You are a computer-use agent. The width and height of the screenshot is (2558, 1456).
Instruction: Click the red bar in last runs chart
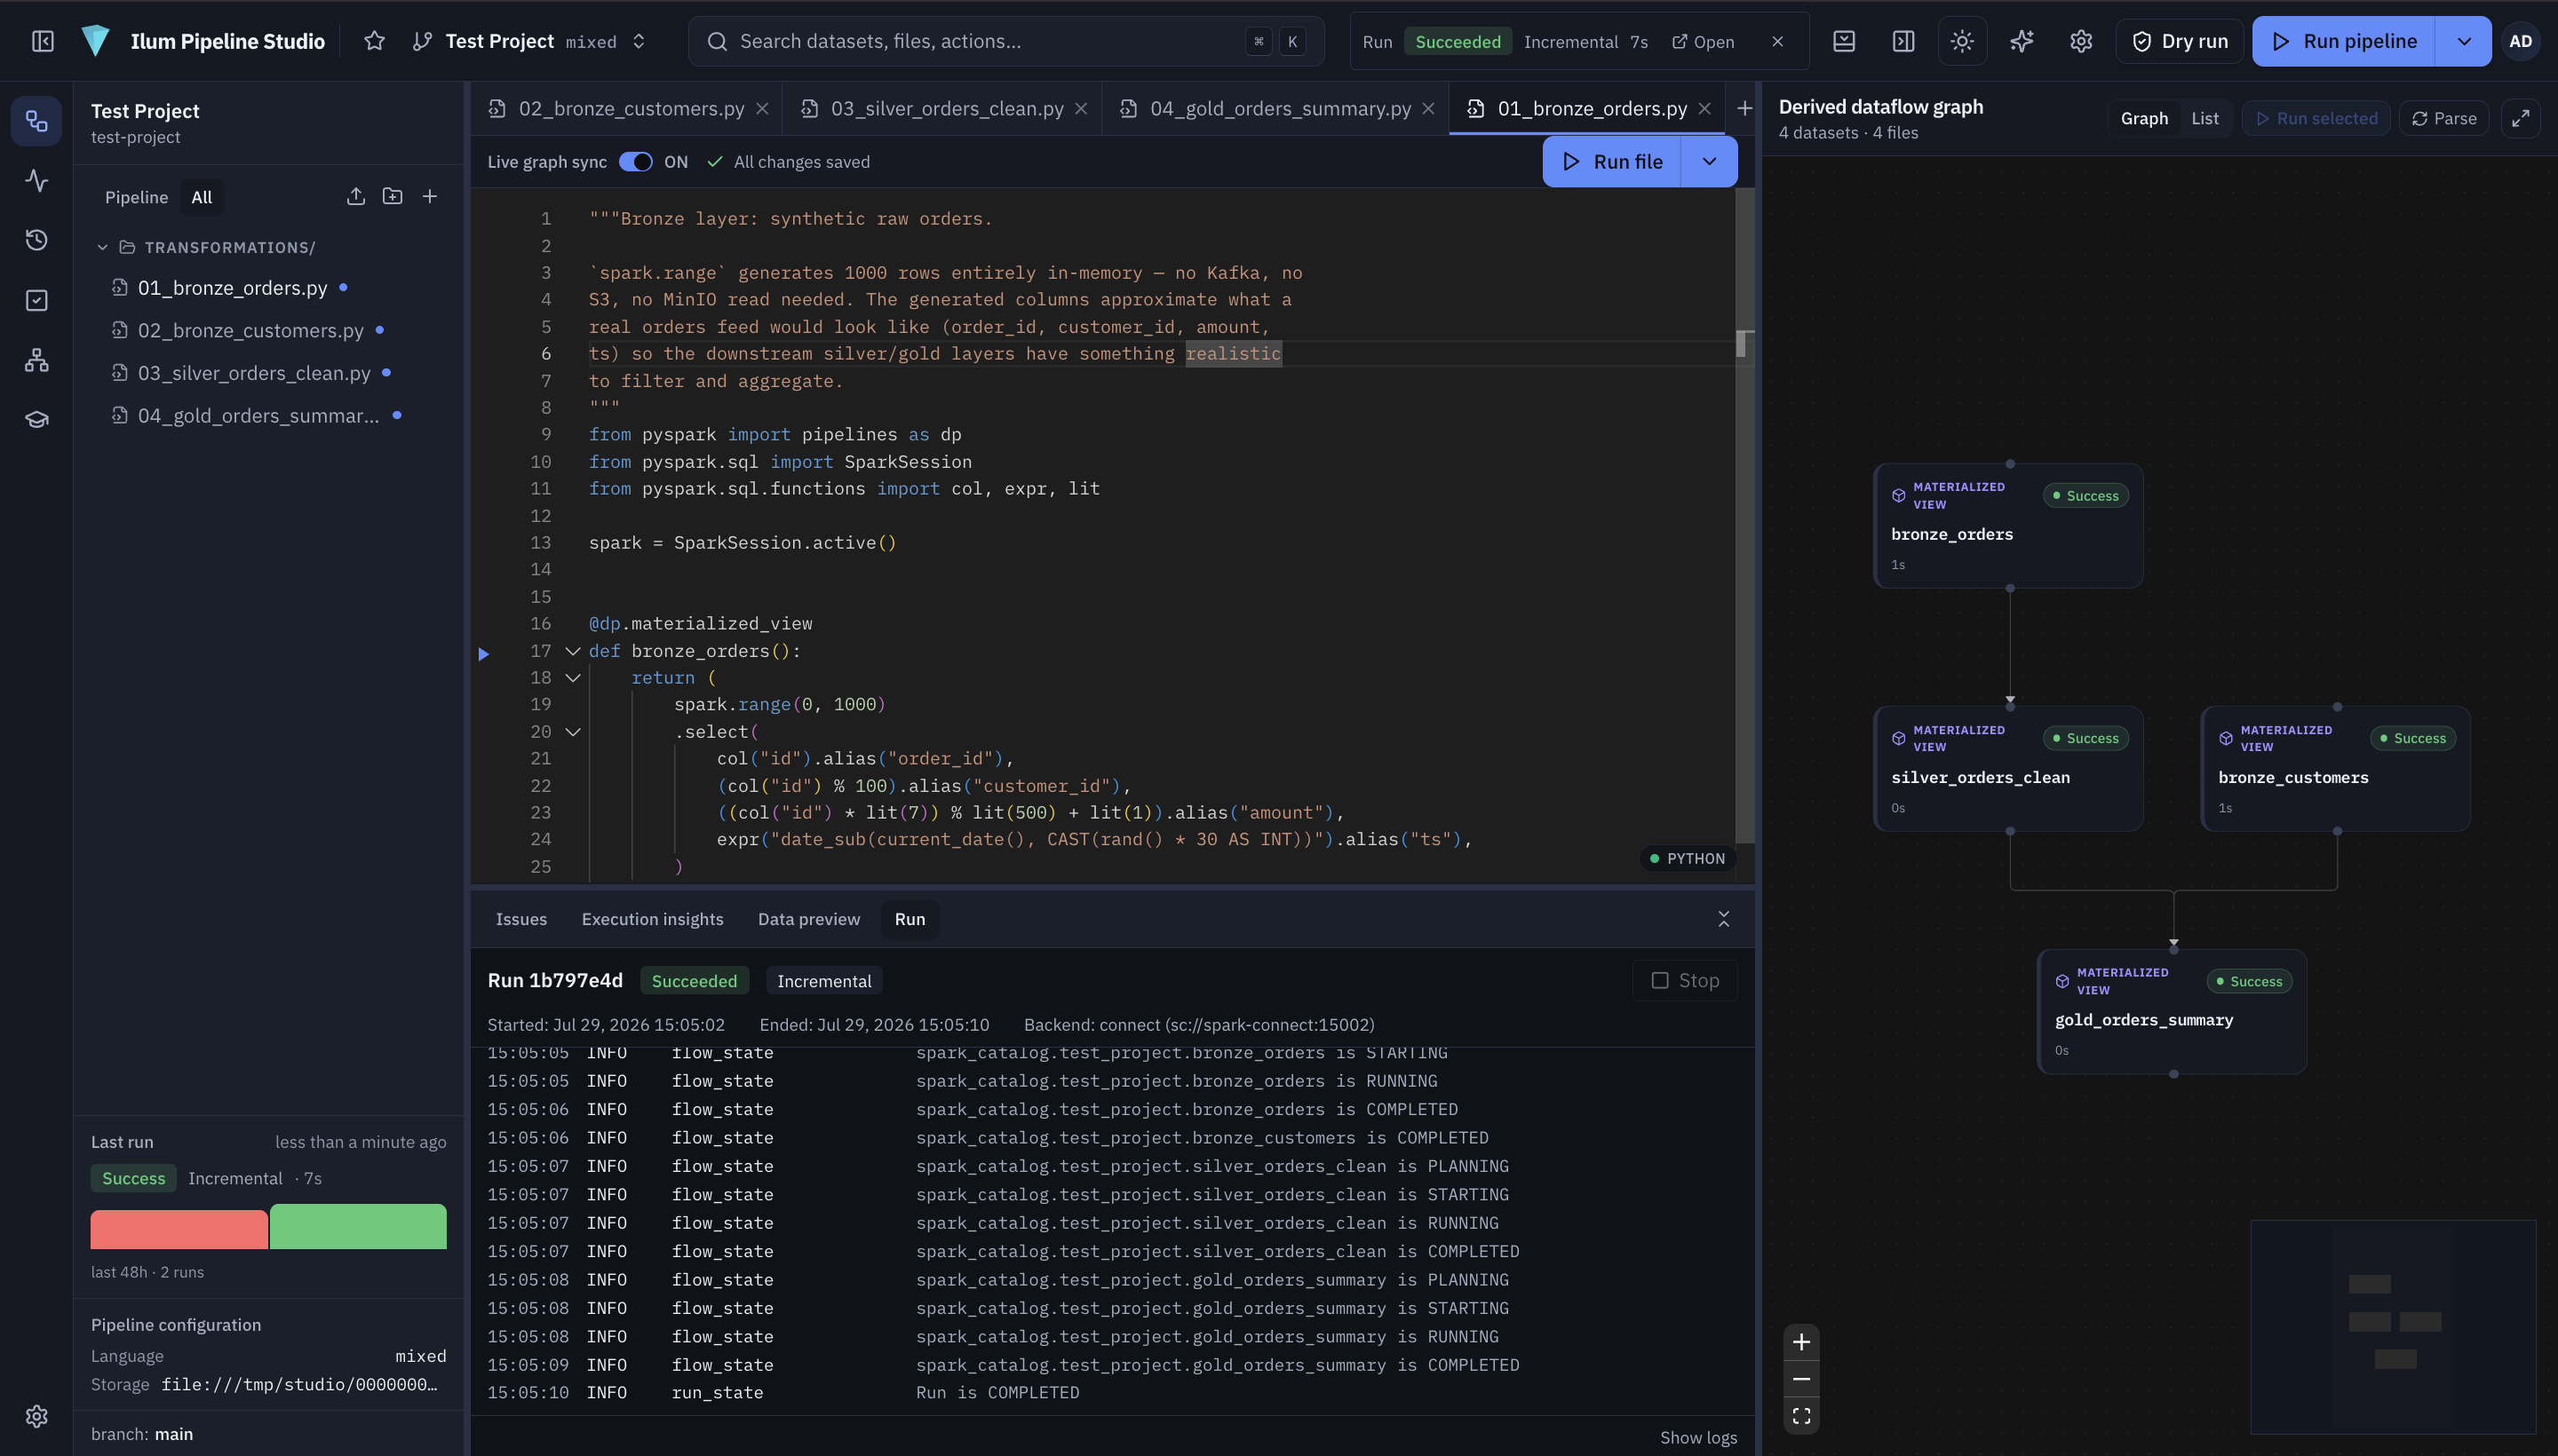[179, 1229]
